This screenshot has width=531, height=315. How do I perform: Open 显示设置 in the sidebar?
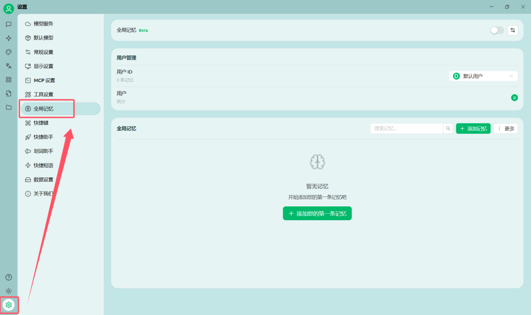click(x=60, y=66)
